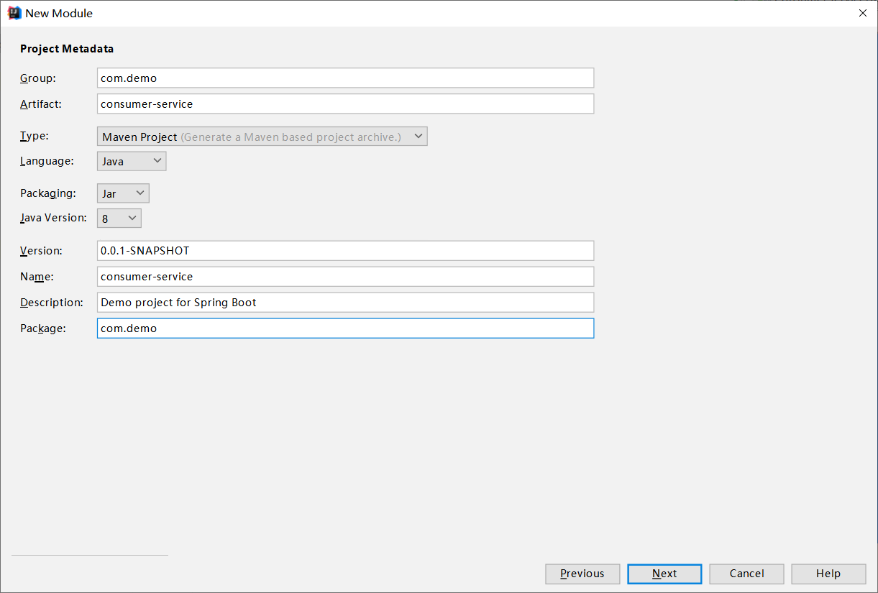Proceed with the Next button

click(x=664, y=573)
